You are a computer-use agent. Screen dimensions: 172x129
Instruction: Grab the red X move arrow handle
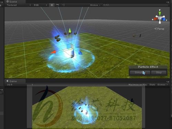pyautogui.click(x=53, y=52)
